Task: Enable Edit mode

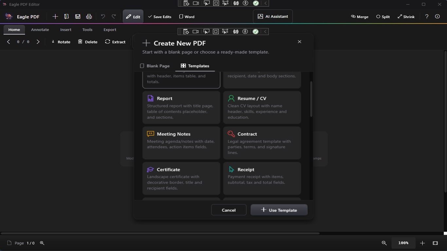Action: pyautogui.click(x=133, y=16)
